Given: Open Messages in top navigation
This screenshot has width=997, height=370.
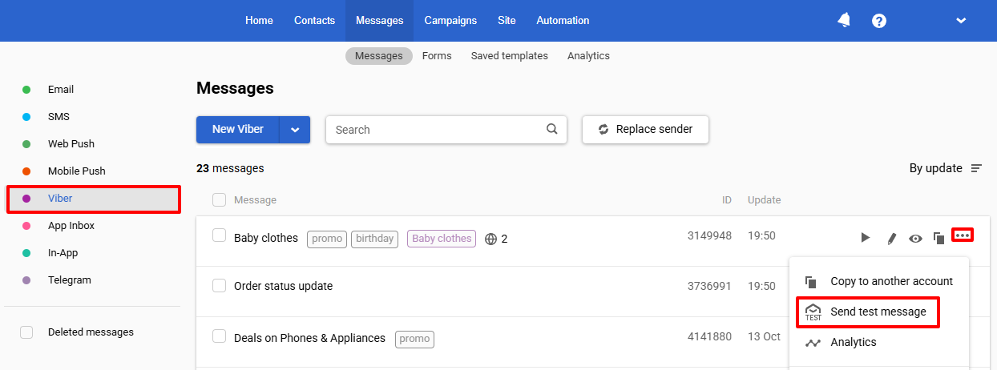Looking at the screenshot, I should [379, 21].
